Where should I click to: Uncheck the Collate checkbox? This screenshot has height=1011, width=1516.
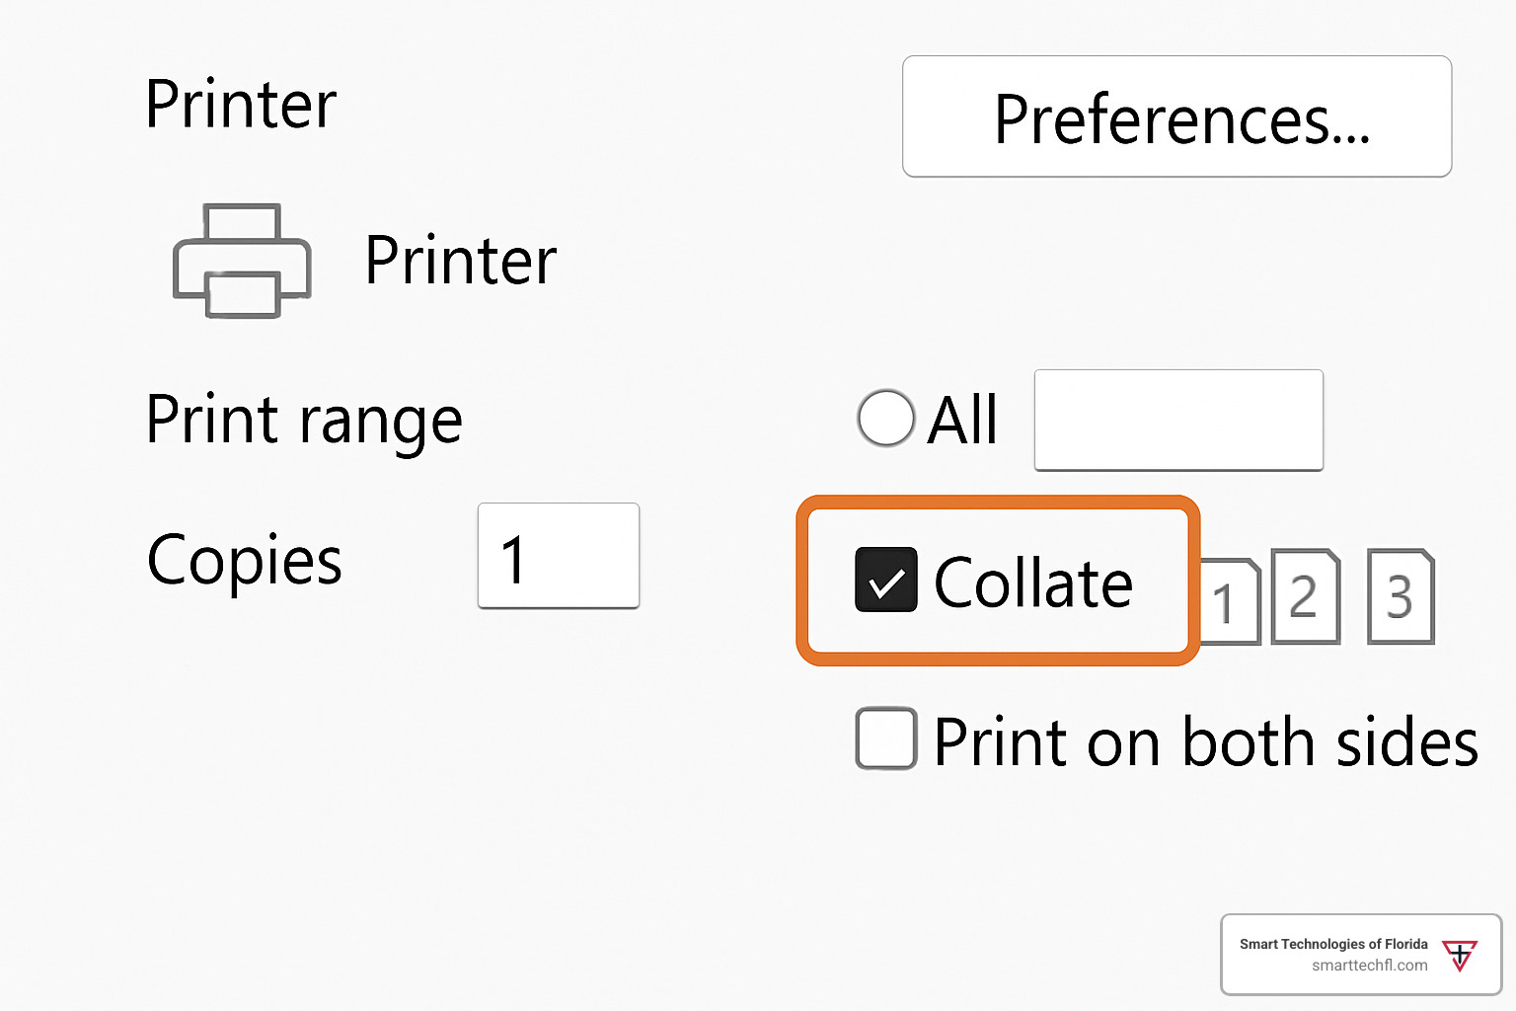pos(885,581)
